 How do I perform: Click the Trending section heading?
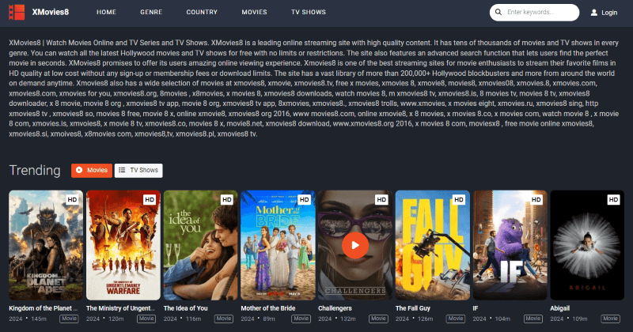point(35,170)
